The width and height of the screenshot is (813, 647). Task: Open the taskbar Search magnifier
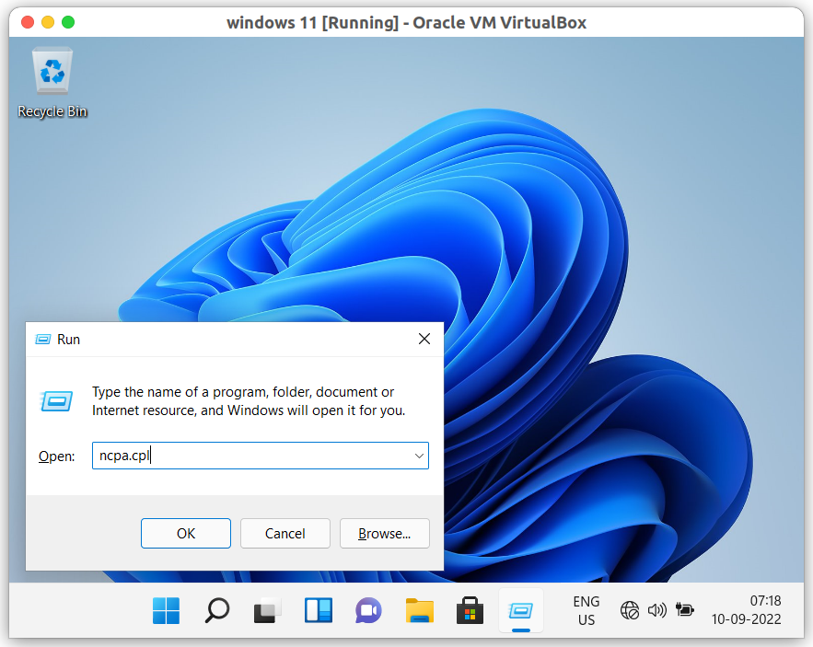217,610
